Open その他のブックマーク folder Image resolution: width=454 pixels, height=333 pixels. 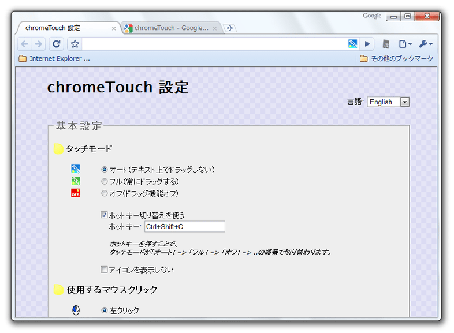(396, 58)
